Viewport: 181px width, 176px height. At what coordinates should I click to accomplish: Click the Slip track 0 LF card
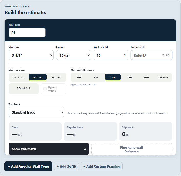pyautogui.click(x=145, y=131)
